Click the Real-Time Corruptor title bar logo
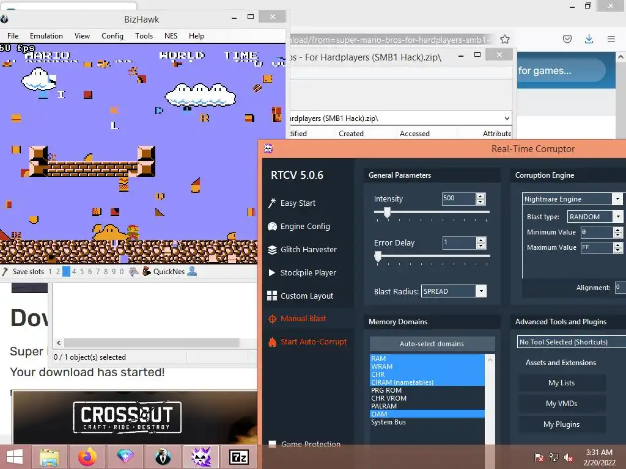626x469 pixels. click(268, 149)
